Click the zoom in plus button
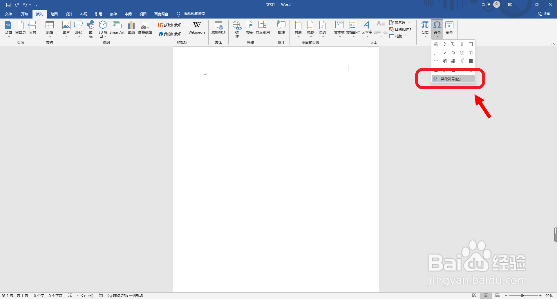This screenshot has width=557, height=299. coord(540,296)
